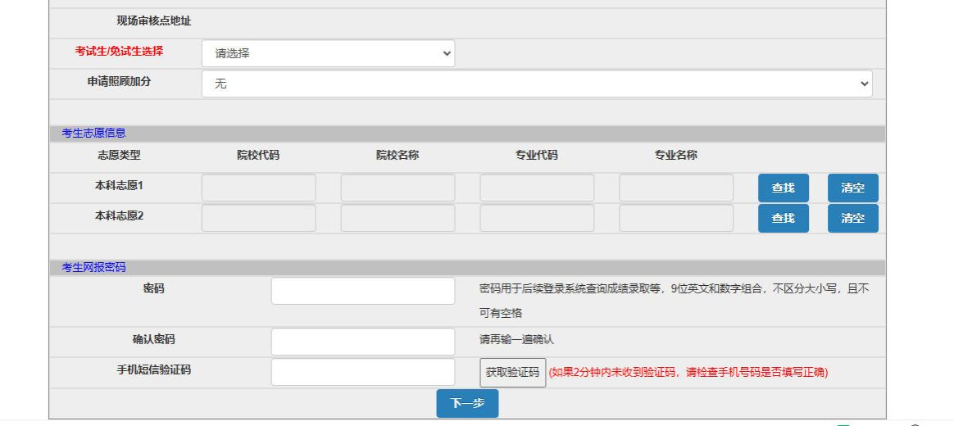
Task: Focus the 确认密码 input box
Action: tap(362, 342)
